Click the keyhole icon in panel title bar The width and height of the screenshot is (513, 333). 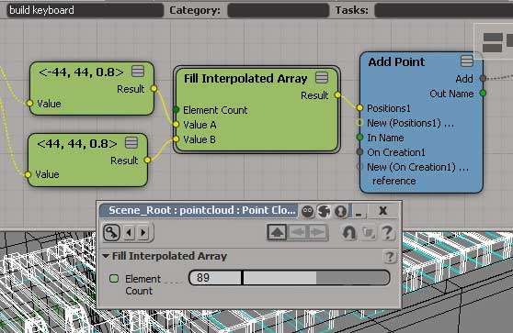coord(340,212)
